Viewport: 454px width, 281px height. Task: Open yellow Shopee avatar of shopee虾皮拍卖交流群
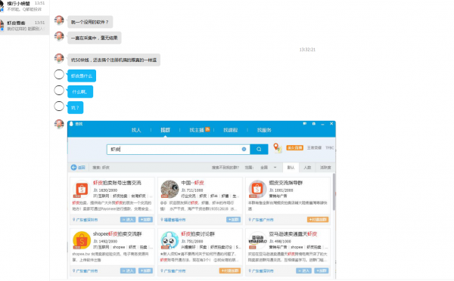click(x=82, y=240)
